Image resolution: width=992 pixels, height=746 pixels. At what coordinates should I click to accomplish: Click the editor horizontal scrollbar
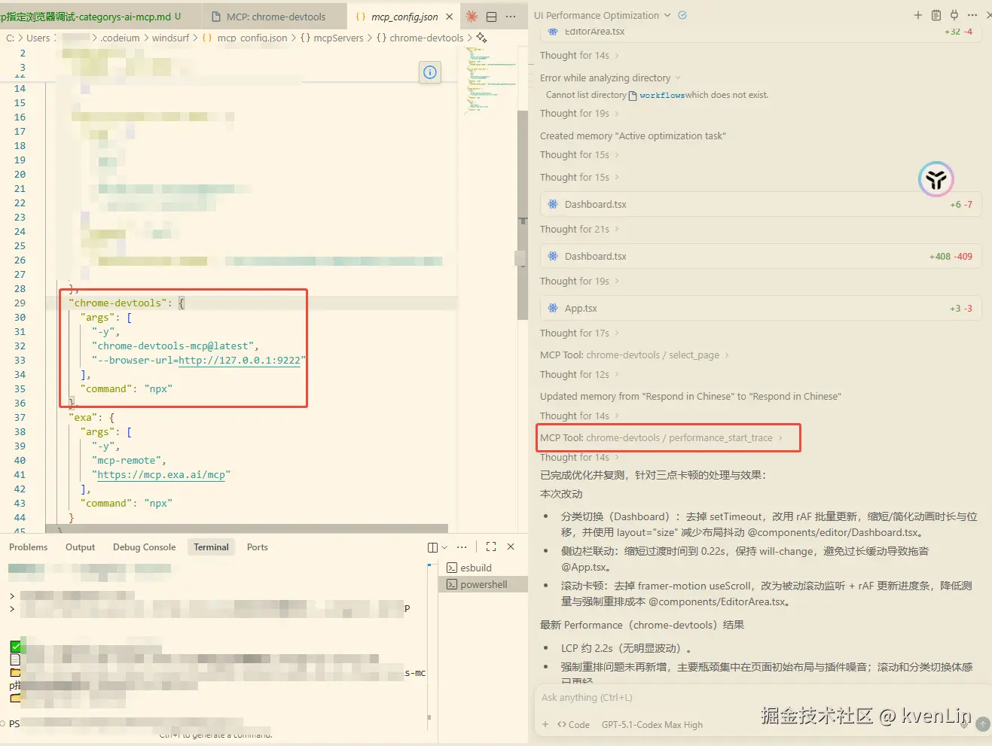246,528
